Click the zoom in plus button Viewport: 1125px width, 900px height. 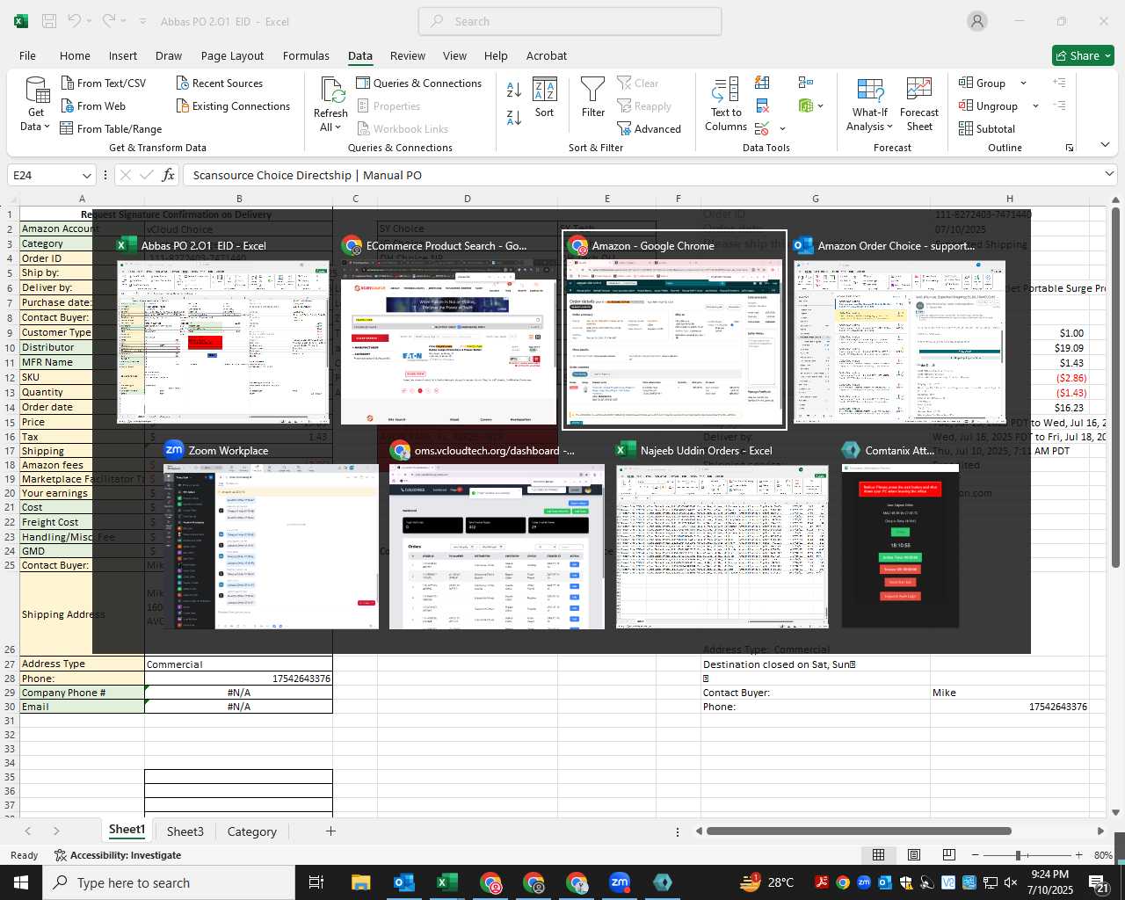(x=1078, y=855)
